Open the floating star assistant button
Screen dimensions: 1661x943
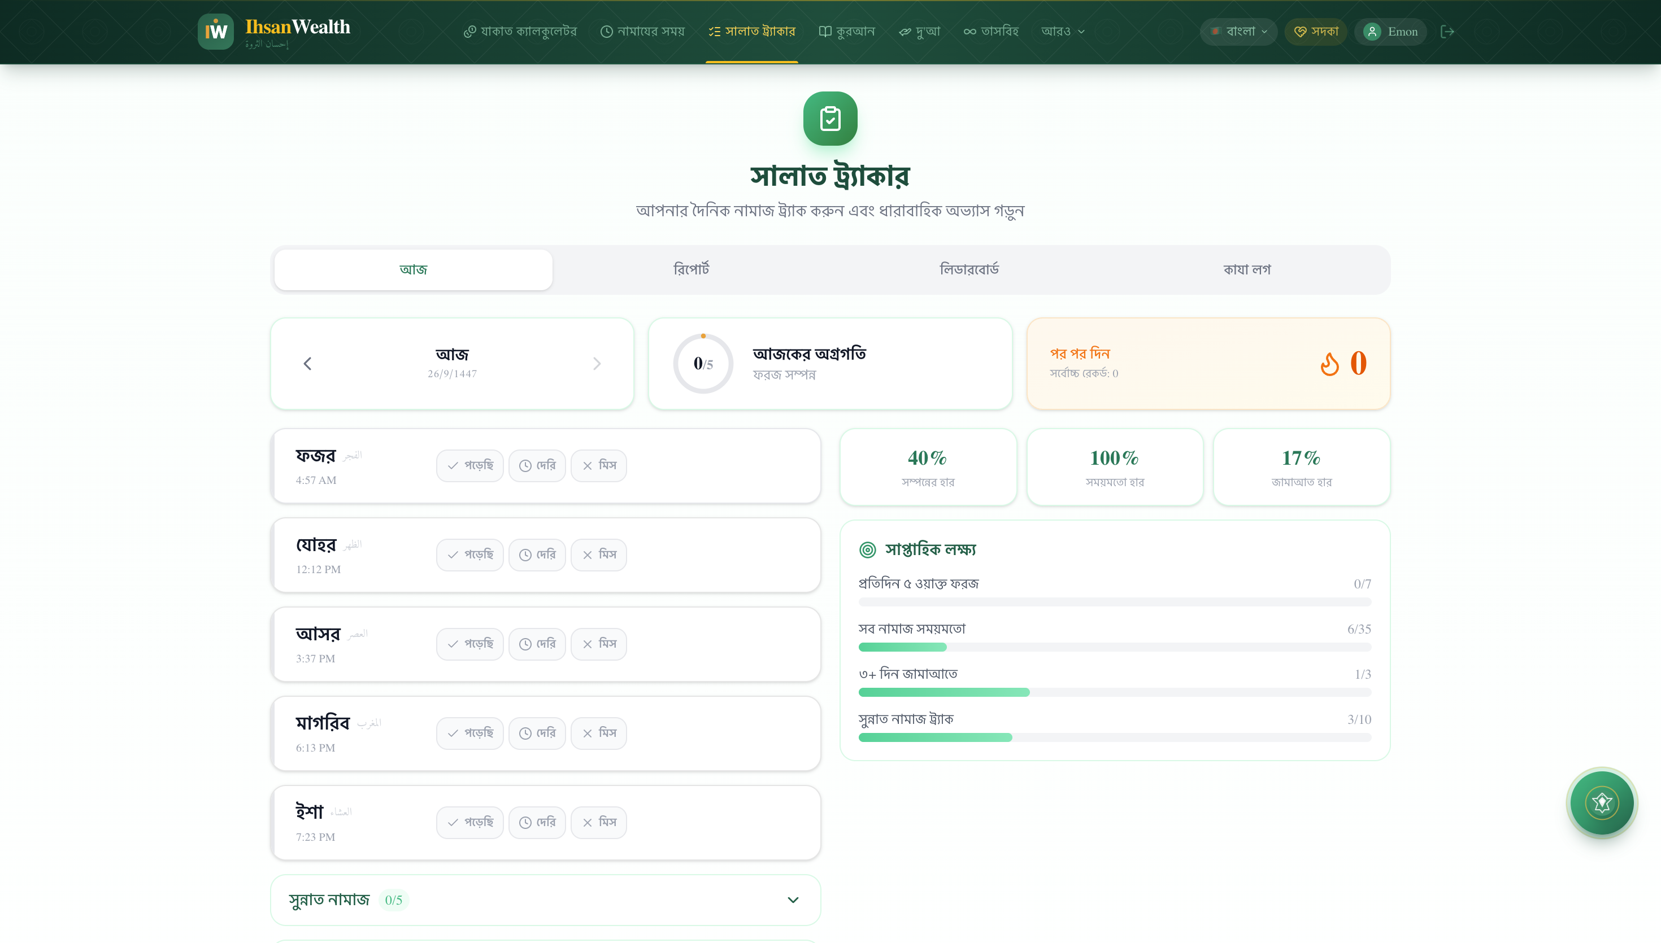point(1602,802)
